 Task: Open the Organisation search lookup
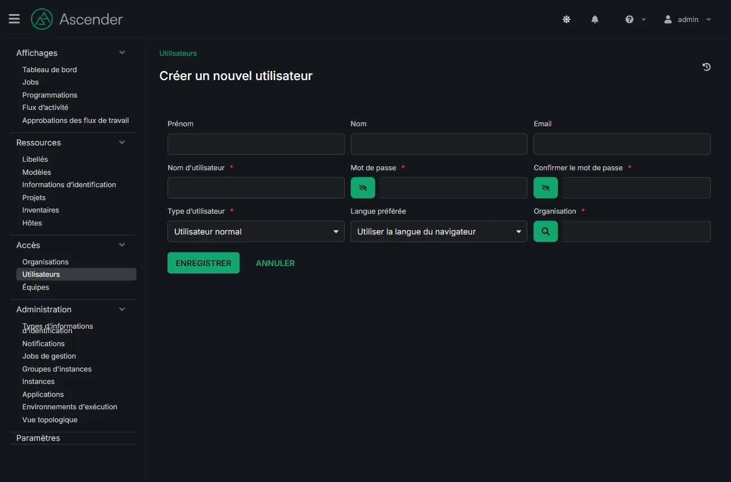[x=545, y=231]
